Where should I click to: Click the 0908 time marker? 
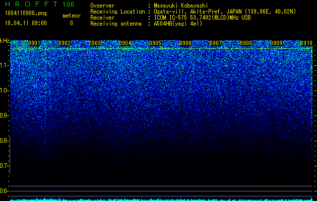pyautogui.click(x=246, y=43)
